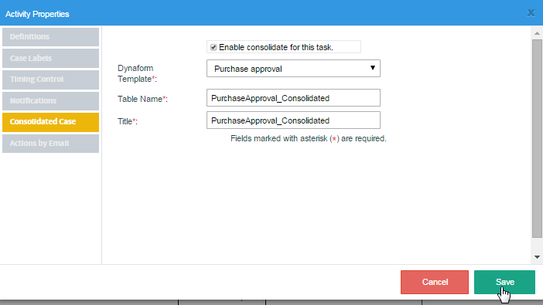Toggle Enable consolidate for this task checkbox
The width and height of the screenshot is (543, 305).
[213, 47]
